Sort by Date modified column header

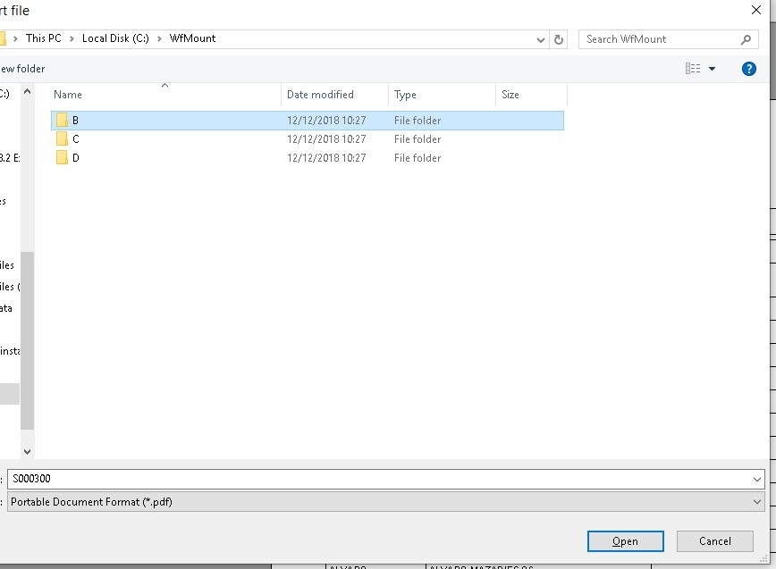pyautogui.click(x=320, y=95)
